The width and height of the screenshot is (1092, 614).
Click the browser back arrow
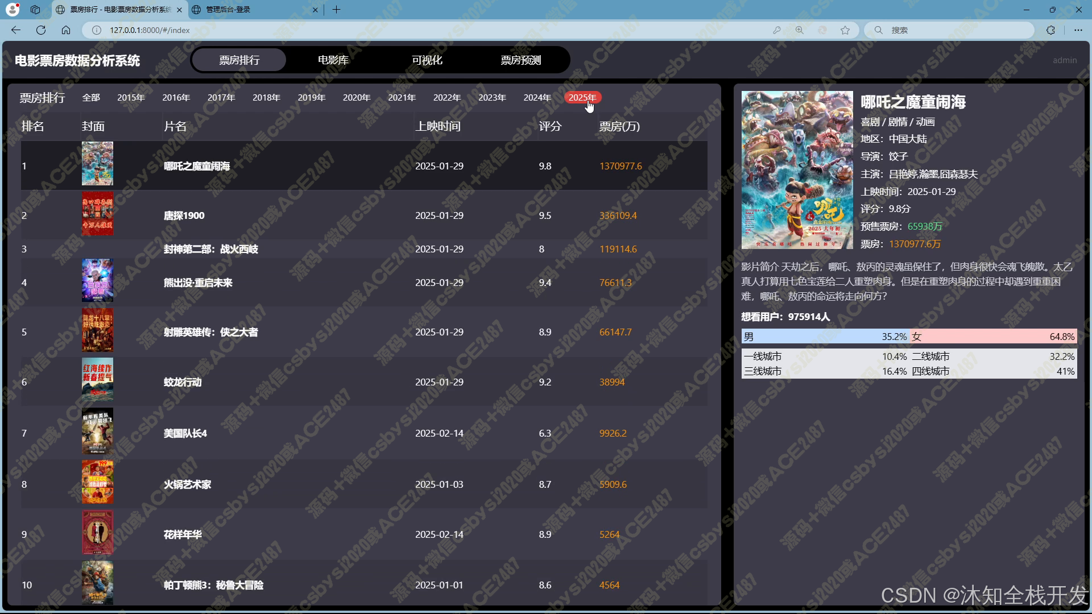[x=16, y=30]
